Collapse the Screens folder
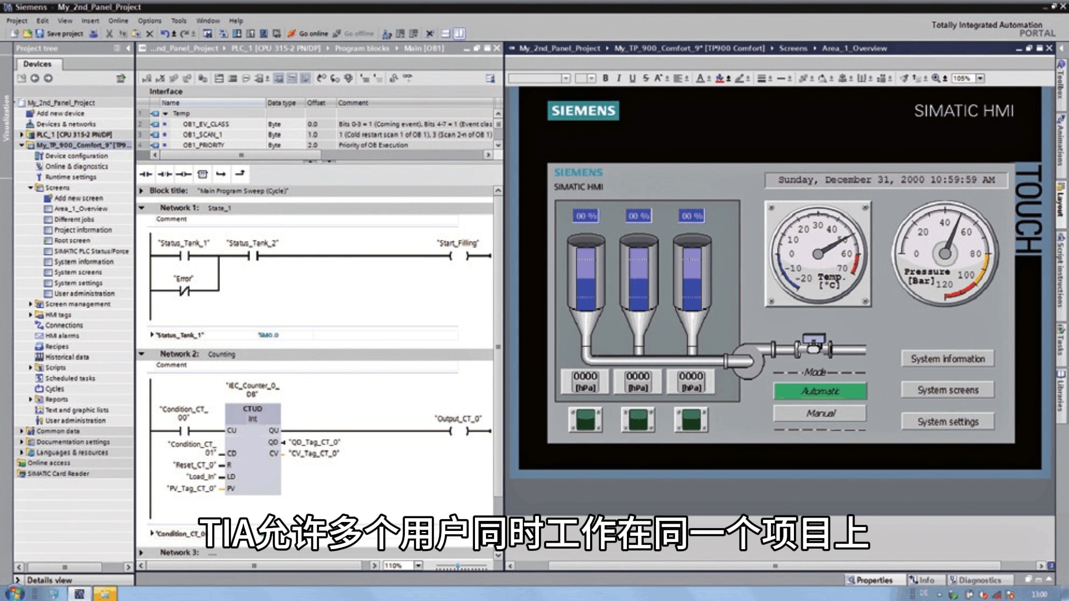 [31, 188]
